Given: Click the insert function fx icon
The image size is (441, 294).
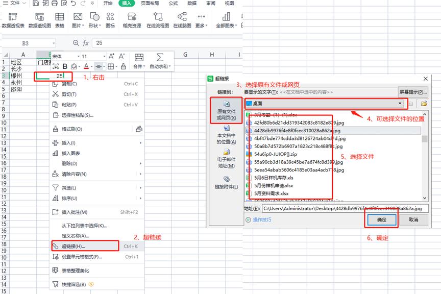Looking at the screenshot, I should (x=86, y=43).
